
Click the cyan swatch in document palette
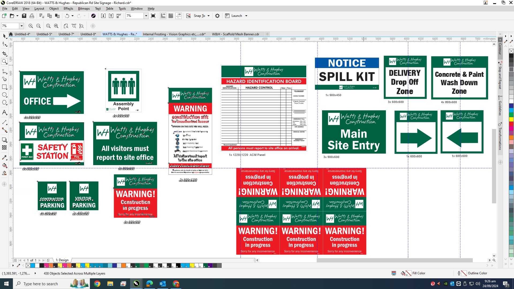[x=33, y=265]
